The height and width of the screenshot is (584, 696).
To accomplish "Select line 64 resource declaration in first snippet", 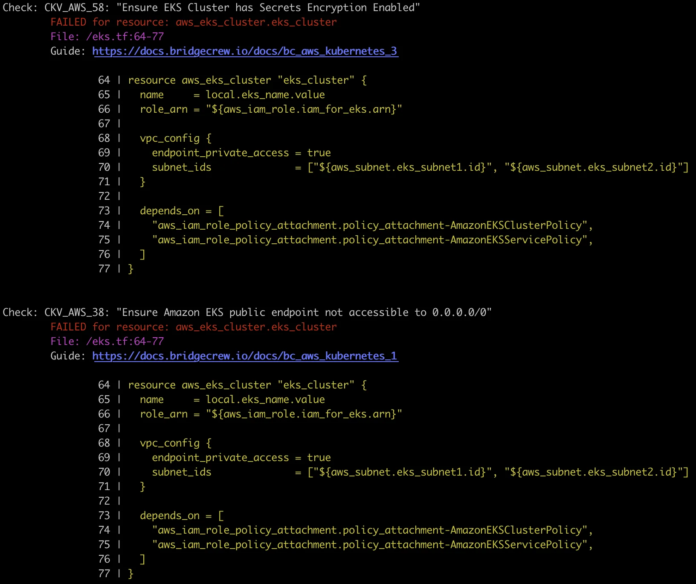I will [x=246, y=80].
